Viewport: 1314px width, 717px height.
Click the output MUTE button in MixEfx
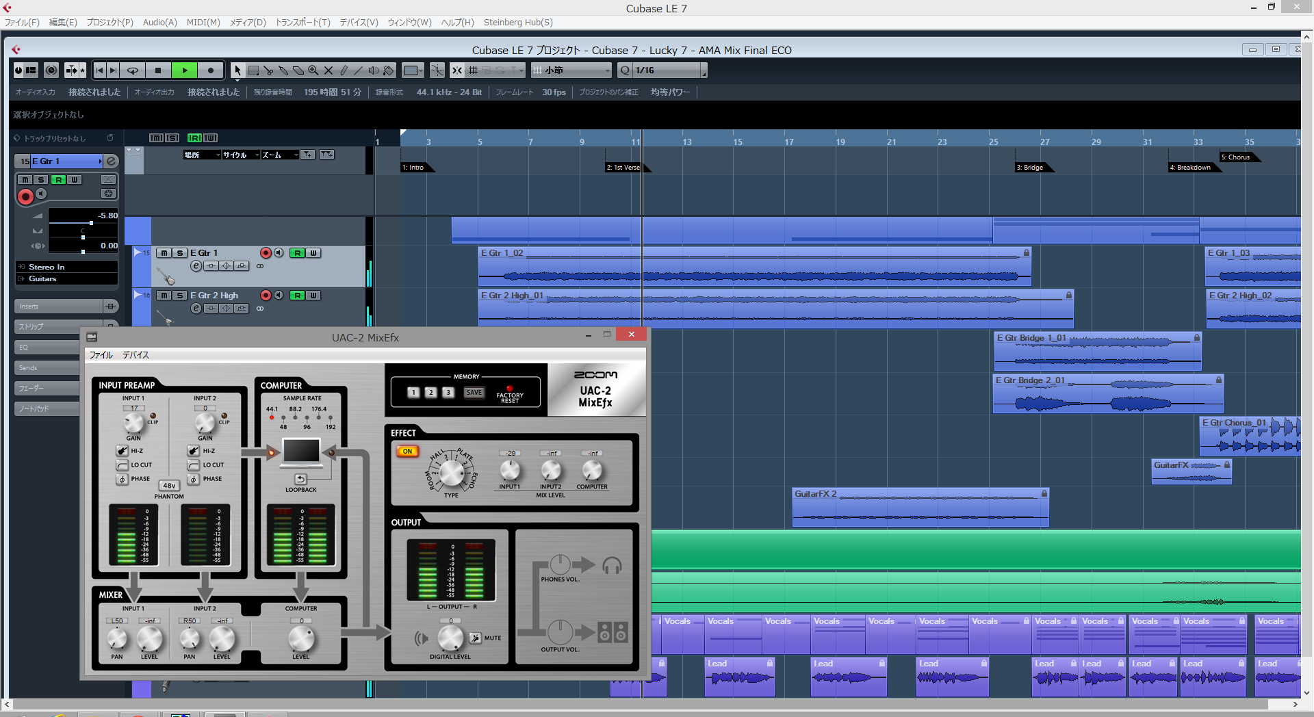coord(476,638)
